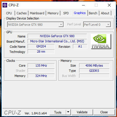
Task: Open the Tools dropdown arrow
Action: click(68, 112)
